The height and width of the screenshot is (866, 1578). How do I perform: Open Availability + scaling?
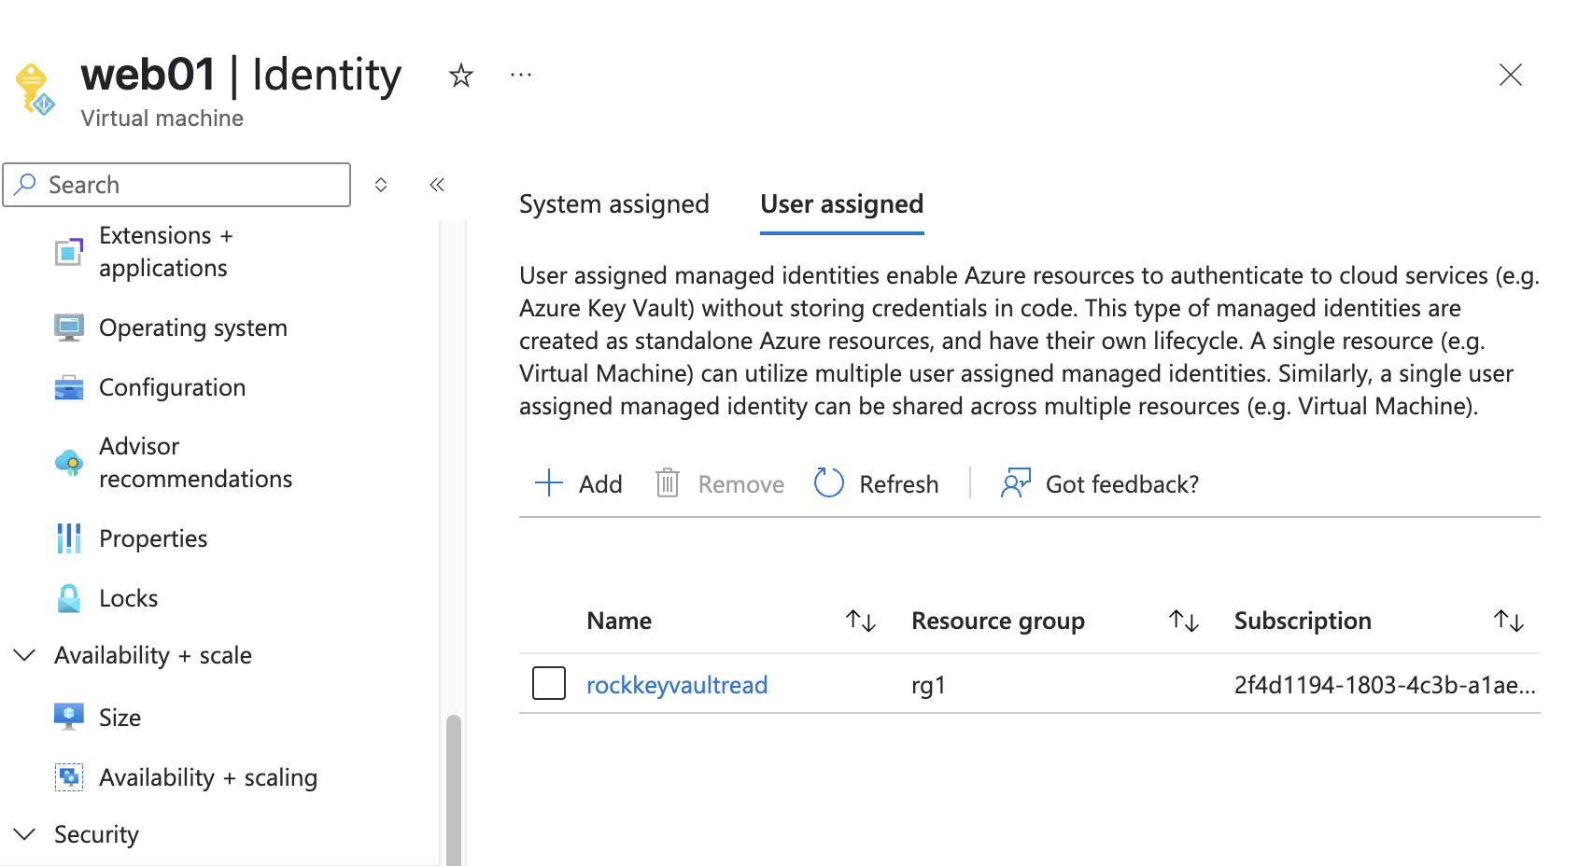point(208,777)
